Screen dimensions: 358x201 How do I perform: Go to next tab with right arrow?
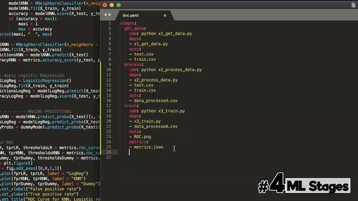point(110,15)
